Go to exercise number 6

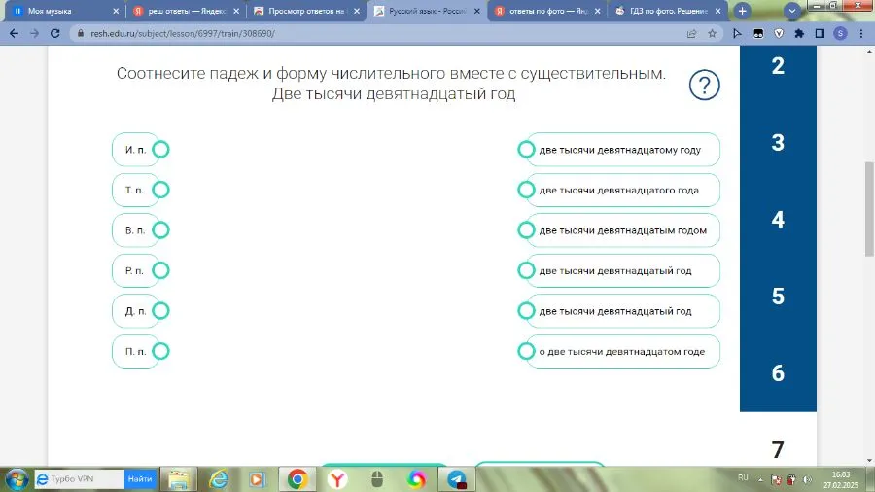(778, 373)
